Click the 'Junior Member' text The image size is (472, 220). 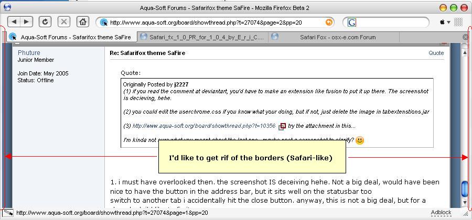[x=36, y=60]
